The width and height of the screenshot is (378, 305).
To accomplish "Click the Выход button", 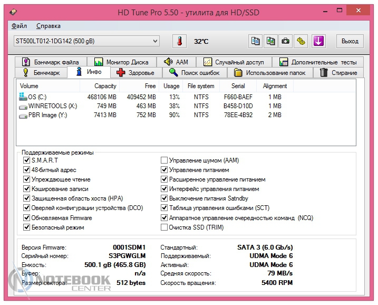I will (x=350, y=41).
